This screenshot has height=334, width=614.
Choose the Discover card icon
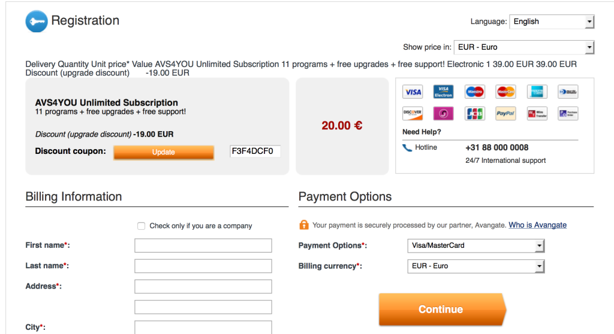click(413, 113)
